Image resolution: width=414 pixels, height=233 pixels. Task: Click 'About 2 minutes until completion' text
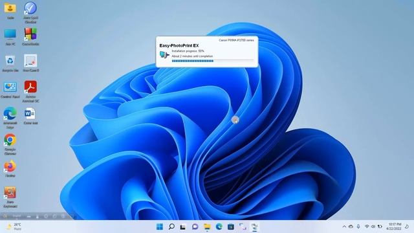(x=192, y=56)
